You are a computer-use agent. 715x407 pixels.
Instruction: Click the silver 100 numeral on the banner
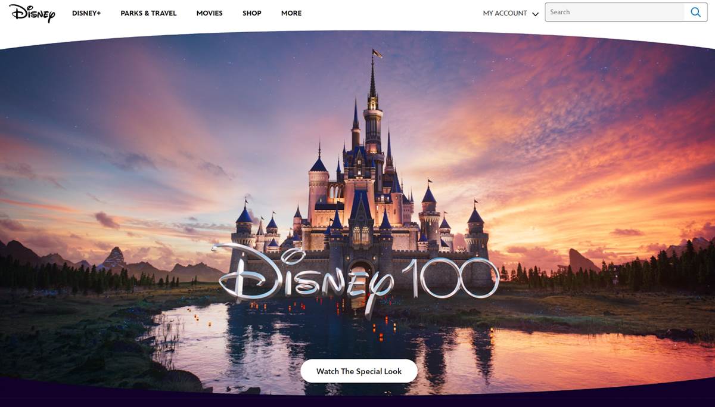click(x=450, y=279)
